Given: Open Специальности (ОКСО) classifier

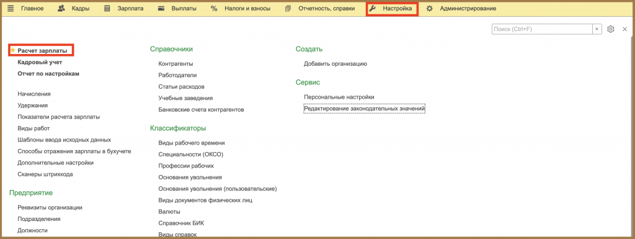Looking at the screenshot, I should [191, 155].
